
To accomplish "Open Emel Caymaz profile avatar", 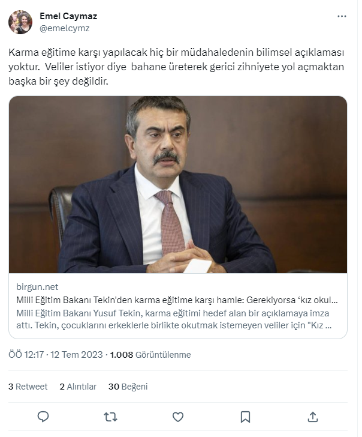I will point(20,22).
